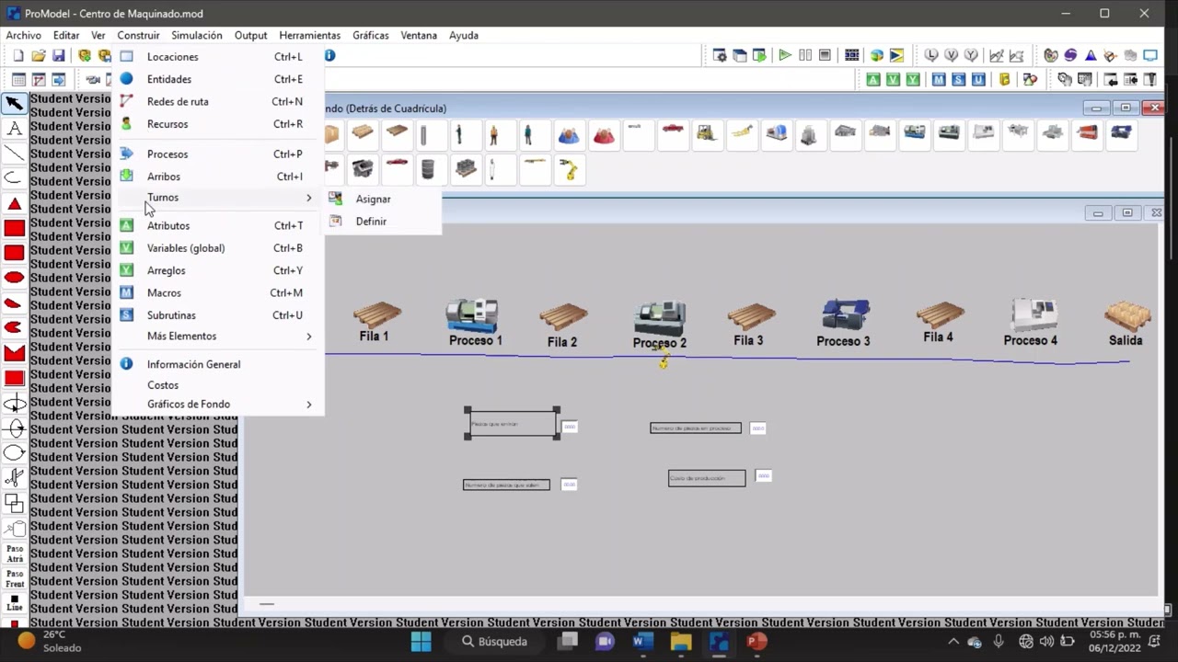Select the text A tool
1178x662 pixels.
pos(14,129)
